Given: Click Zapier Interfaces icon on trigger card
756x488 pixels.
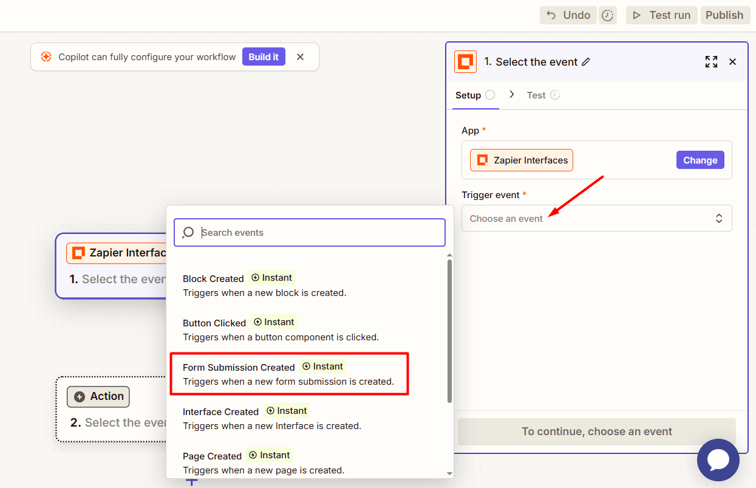Looking at the screenshot, I should point(78,253).
